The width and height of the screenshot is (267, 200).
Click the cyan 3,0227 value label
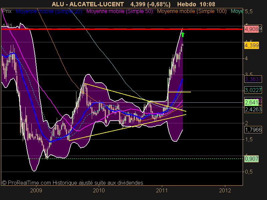click(253, 90)
